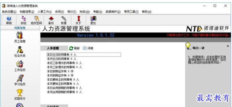Click the NTD 诺塔迪软件 logo
The height and width of the screenshot is (107, 232).
pos(208,29)
